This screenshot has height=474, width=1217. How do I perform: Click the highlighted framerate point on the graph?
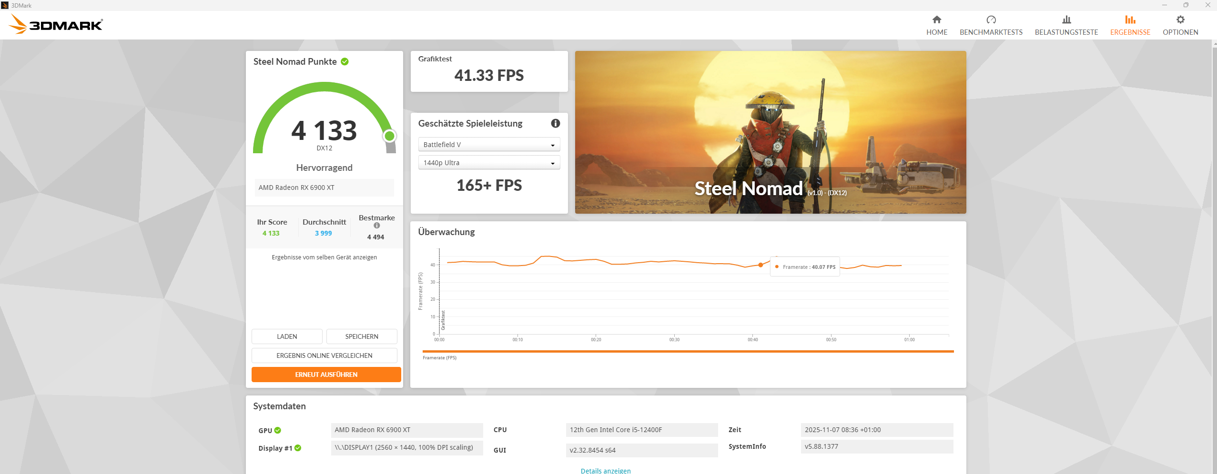point(761,265)
